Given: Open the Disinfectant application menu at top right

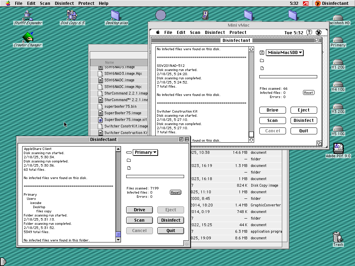Looking at the screenshot, I should [x=332, y=3].
